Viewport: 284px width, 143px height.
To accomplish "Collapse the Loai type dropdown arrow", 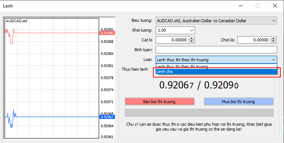I will click(x=273, y=60).
